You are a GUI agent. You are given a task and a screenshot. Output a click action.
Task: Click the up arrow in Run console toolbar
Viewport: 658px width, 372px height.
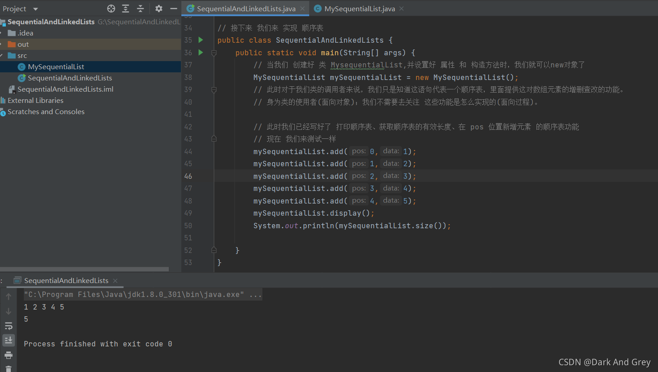pos(9,297)
